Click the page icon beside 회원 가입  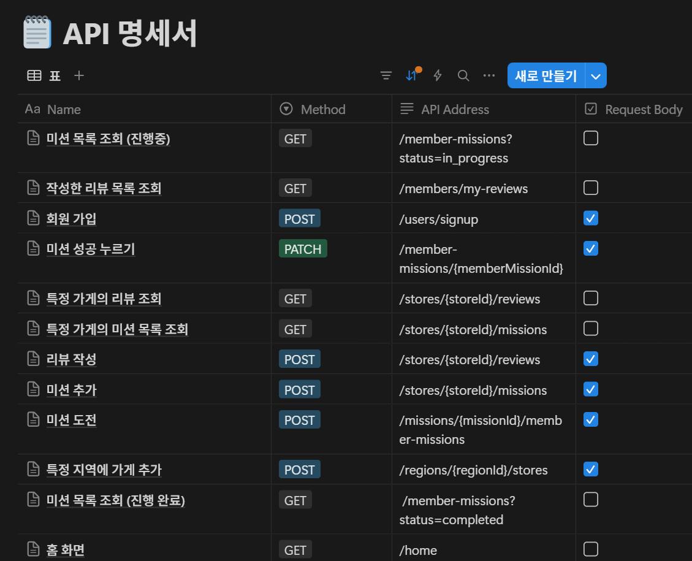pyautogui.click(x=32, y=218)
